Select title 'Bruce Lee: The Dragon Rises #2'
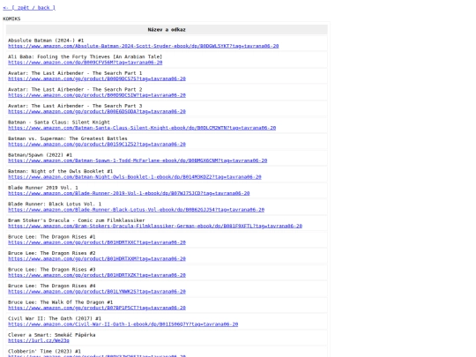This screenshot has width=476, height=357. pyautogui.click(x=52, y=254)
